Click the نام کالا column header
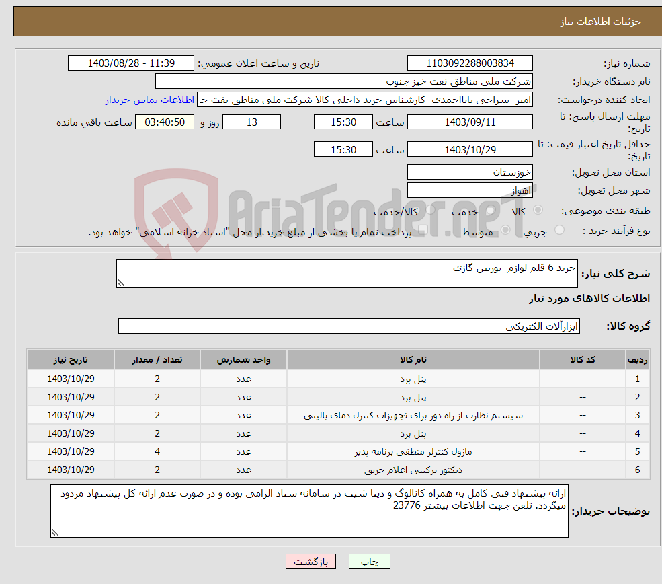Viewport: 662px width, 584px height. (413, 359)
